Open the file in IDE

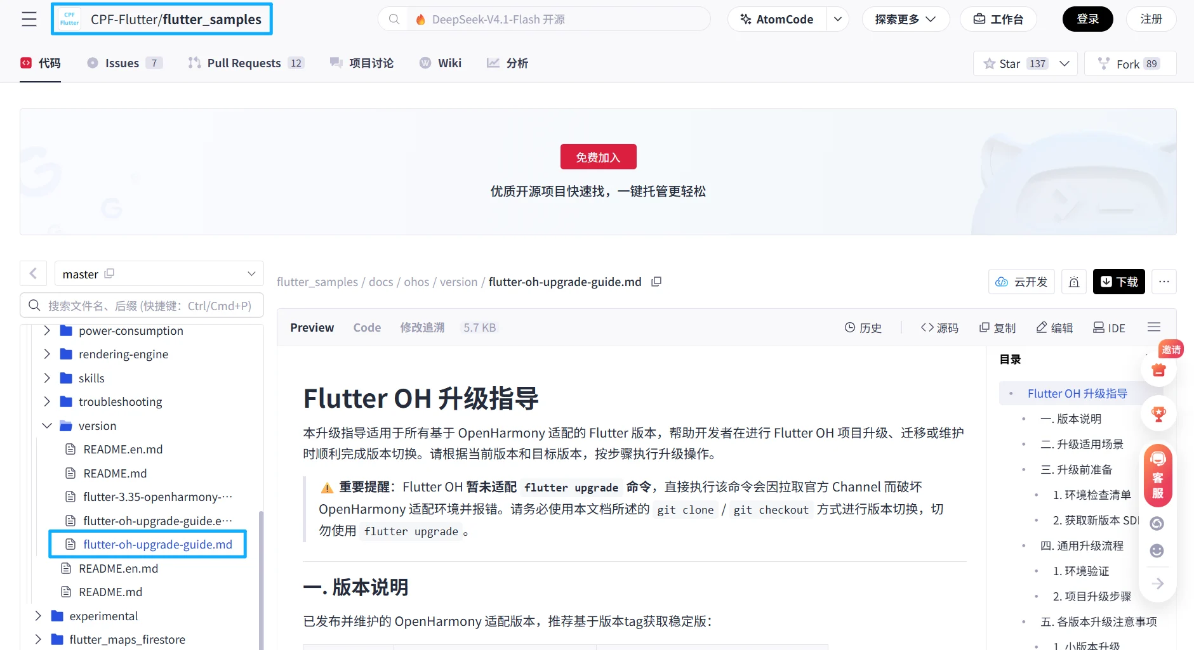[1109, 327]
